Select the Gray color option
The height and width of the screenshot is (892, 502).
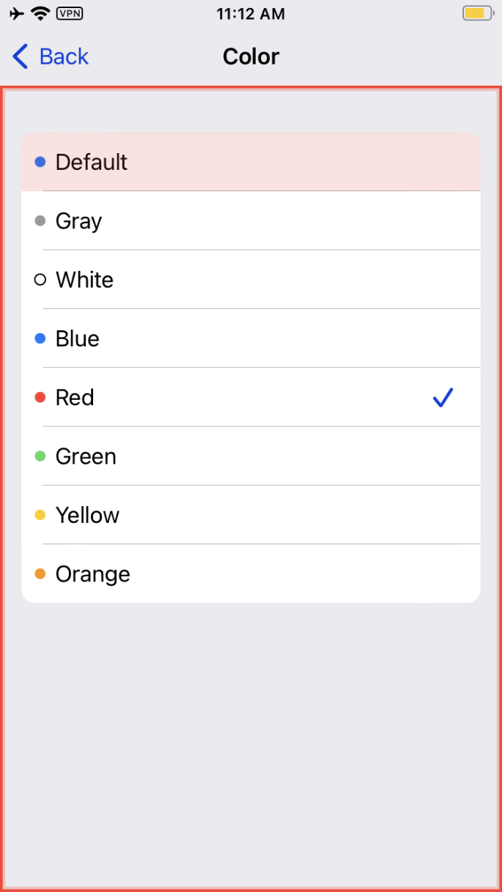click(78, 221)
